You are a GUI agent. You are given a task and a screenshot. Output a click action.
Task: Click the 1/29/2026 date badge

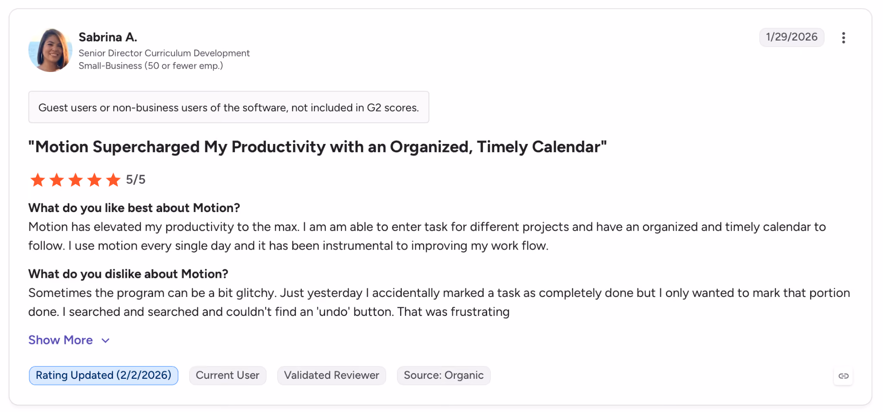pyautogui.click(x=792, y=37)
